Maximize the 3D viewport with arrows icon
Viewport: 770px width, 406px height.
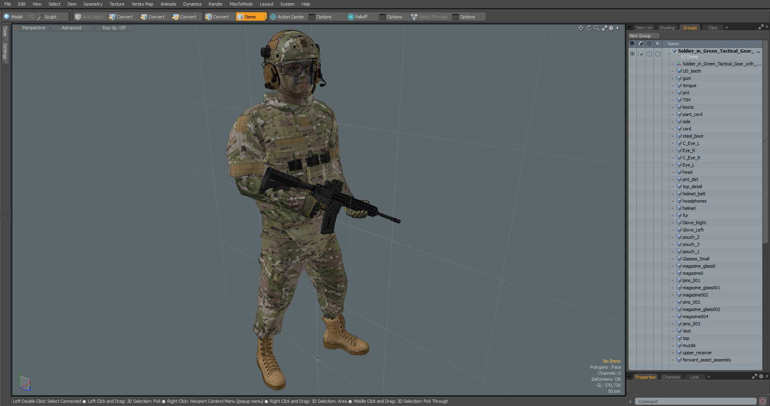(604, 28)
